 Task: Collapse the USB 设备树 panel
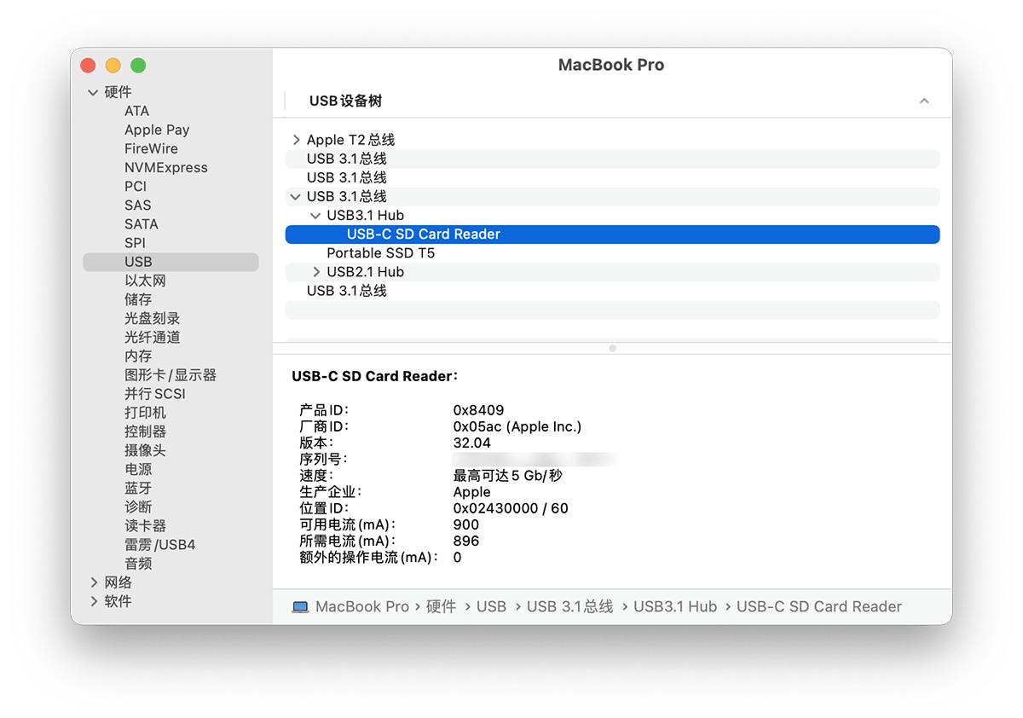925,101
